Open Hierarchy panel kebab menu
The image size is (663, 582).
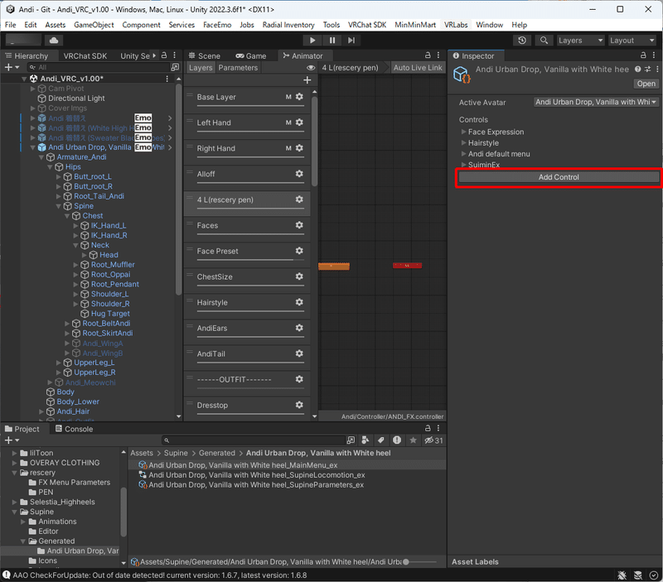(175, 55)
